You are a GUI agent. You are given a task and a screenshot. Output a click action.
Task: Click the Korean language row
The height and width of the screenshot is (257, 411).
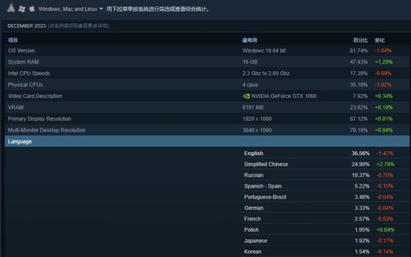point(325,251)
